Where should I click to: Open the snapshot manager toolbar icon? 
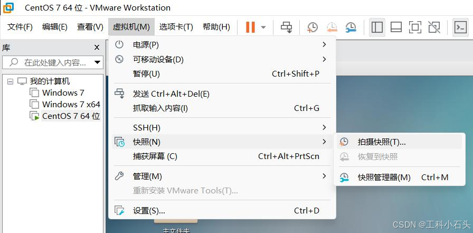(351, 27)
